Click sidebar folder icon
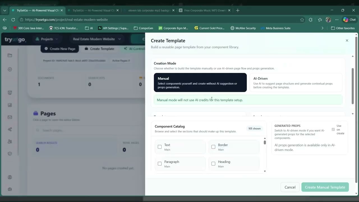 (10, 55)
